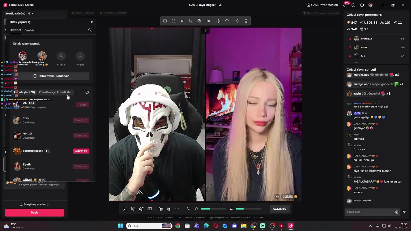Screen dimensions: 411x231
Task: Refresh the friends list icon
Action: click(x=87, y=92)
